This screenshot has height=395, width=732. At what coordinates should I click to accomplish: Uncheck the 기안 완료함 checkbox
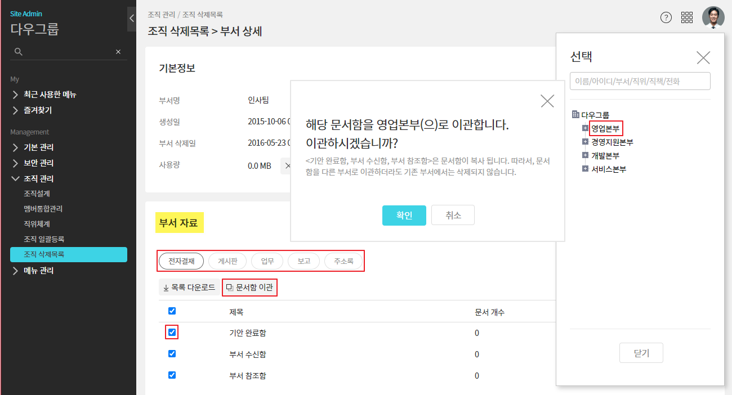[172, 333]
